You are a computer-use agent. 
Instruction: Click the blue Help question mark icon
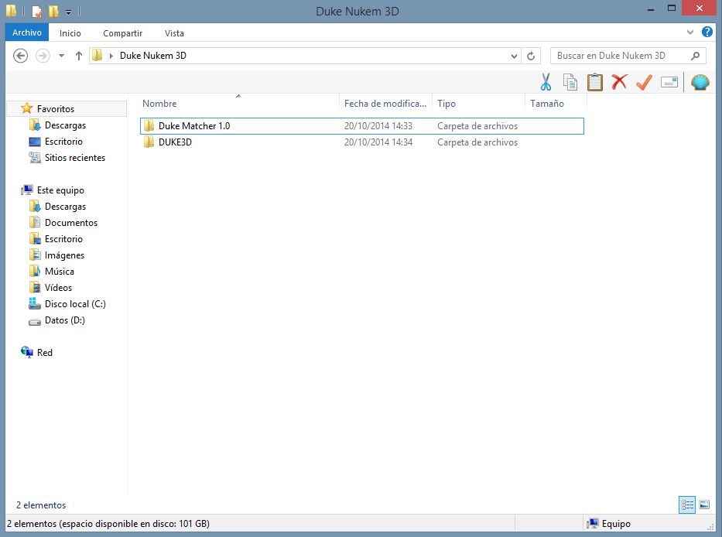(707, 32)
